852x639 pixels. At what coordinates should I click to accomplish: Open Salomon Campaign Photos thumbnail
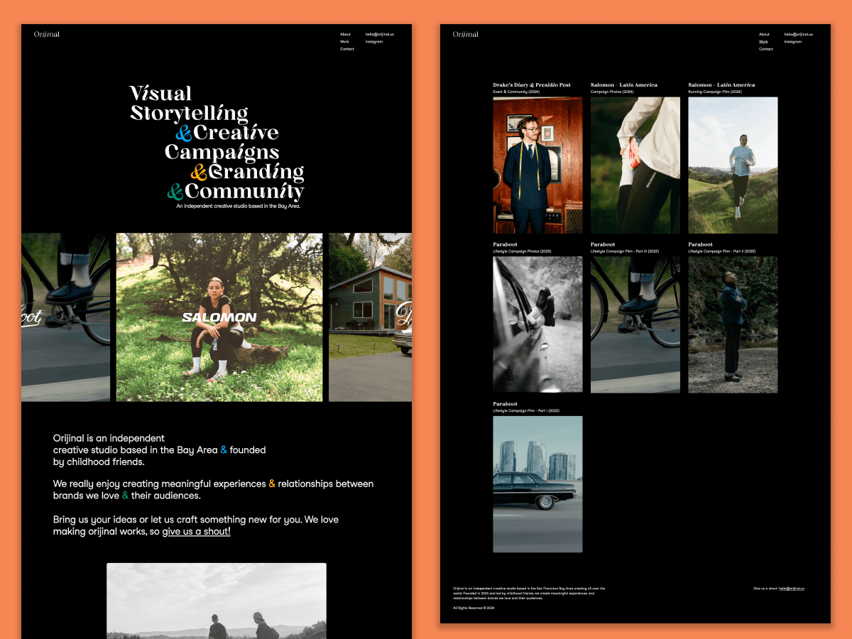pos(635,165)
